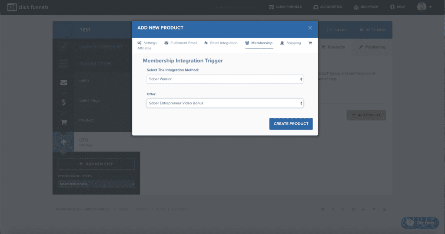
Task: Switch to the Settings tab
Action: [x=147, y=43]
